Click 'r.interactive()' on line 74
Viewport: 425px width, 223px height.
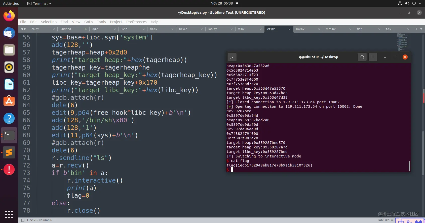point(95,180)
